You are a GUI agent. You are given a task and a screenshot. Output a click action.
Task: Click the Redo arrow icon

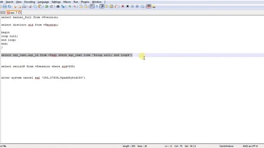[x=52, y=7]
